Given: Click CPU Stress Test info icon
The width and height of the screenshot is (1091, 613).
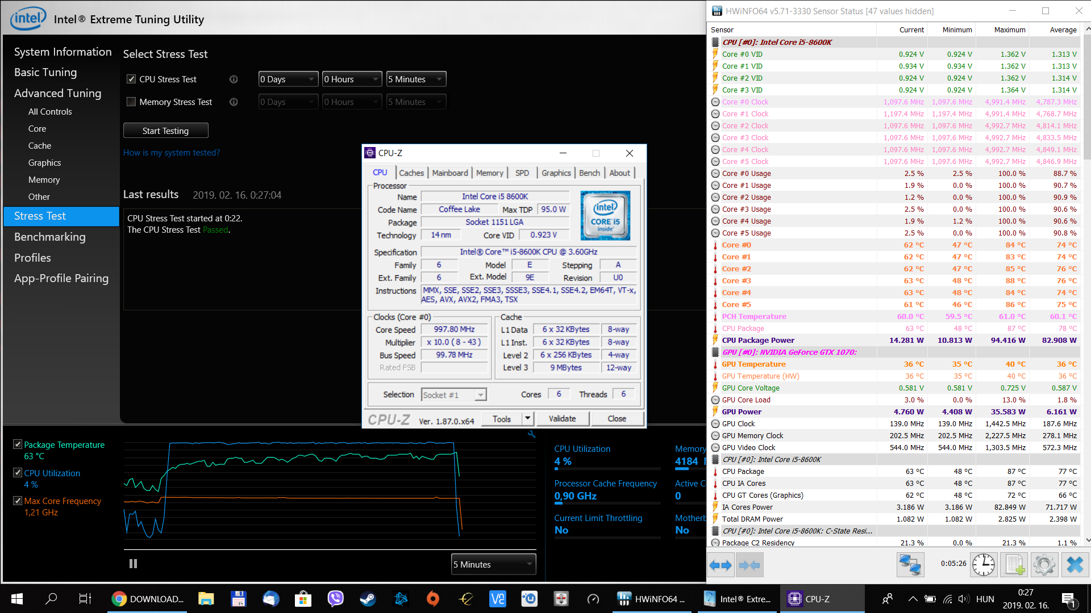Looking at the screenshot, I should click(234, 79).
